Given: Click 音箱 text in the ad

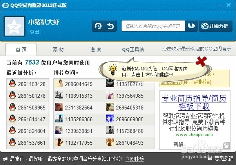Looking at the screenshot, I should coord(178,144).
